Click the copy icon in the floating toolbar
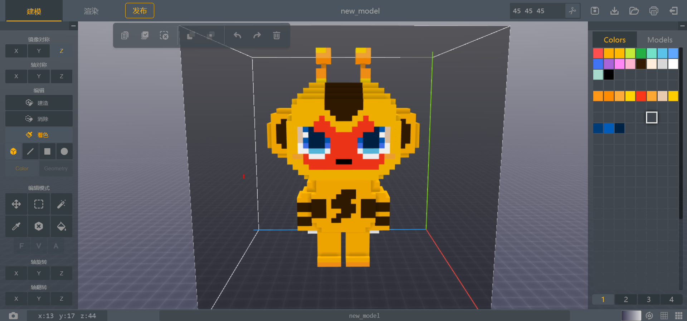Image resolution: width=687 pixels, height=321 pixels. pos(125,35)
